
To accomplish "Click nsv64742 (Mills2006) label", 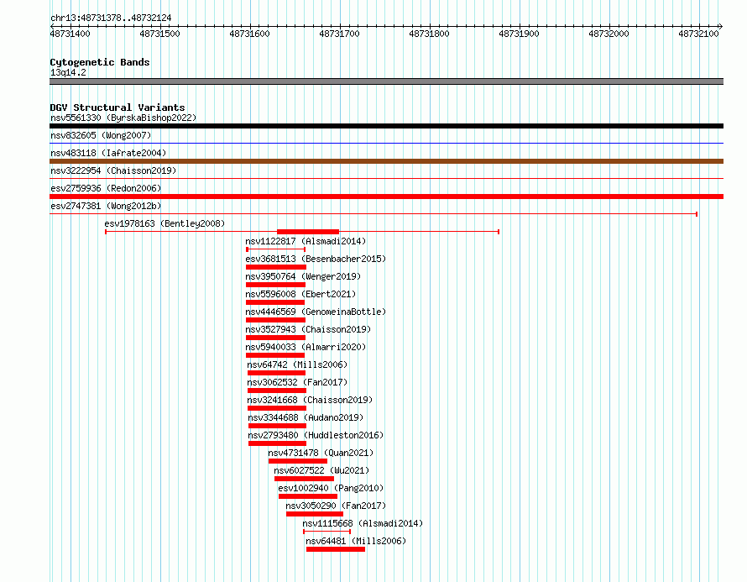I will tap(297, 364).
